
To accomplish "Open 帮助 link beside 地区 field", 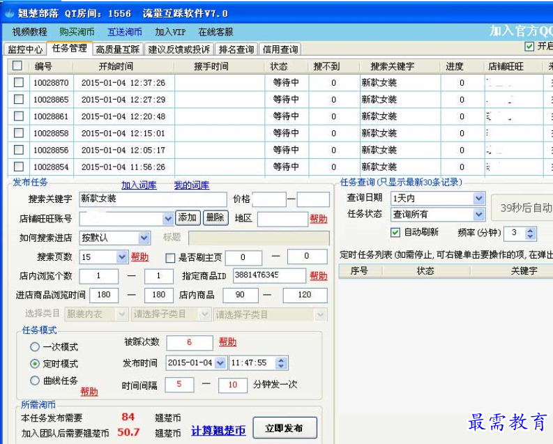I will click(319, 219).
